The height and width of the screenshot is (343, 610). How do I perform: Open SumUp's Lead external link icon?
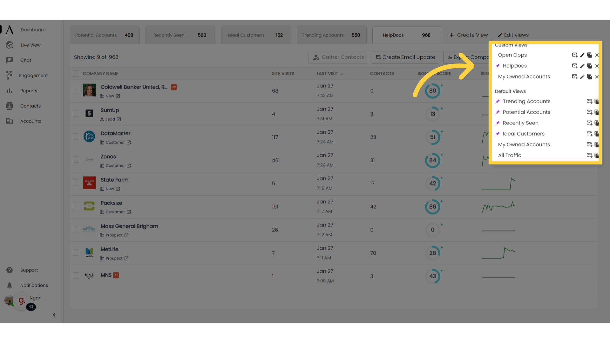[x=119, y=119]
